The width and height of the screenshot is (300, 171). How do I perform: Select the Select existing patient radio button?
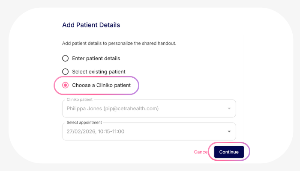[66, 71]
